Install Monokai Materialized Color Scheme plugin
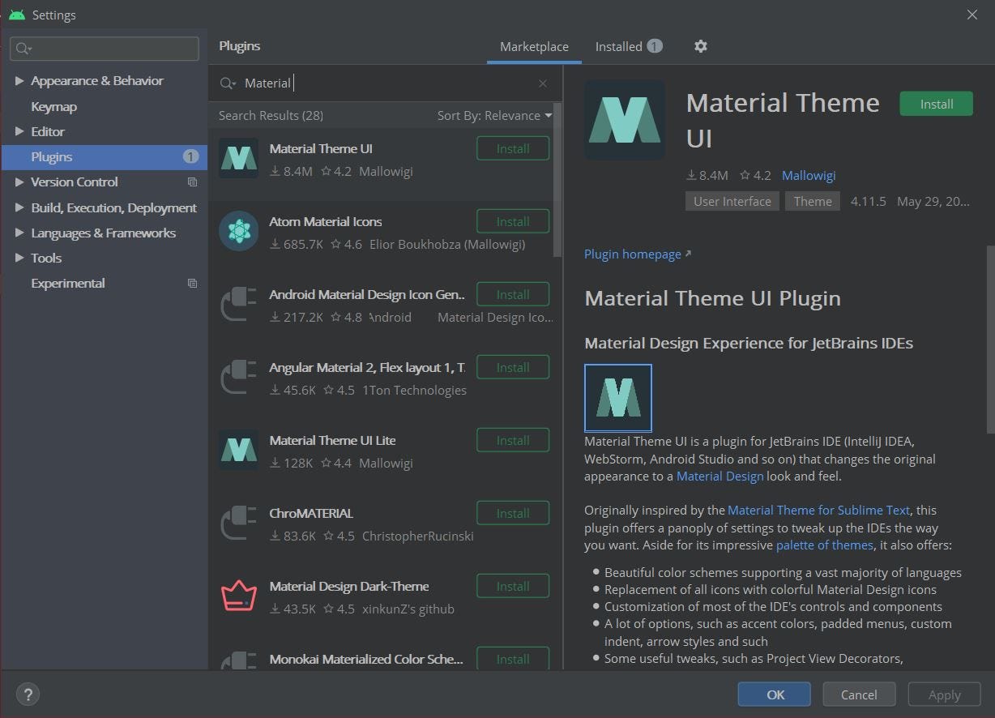 click(513, 658)
